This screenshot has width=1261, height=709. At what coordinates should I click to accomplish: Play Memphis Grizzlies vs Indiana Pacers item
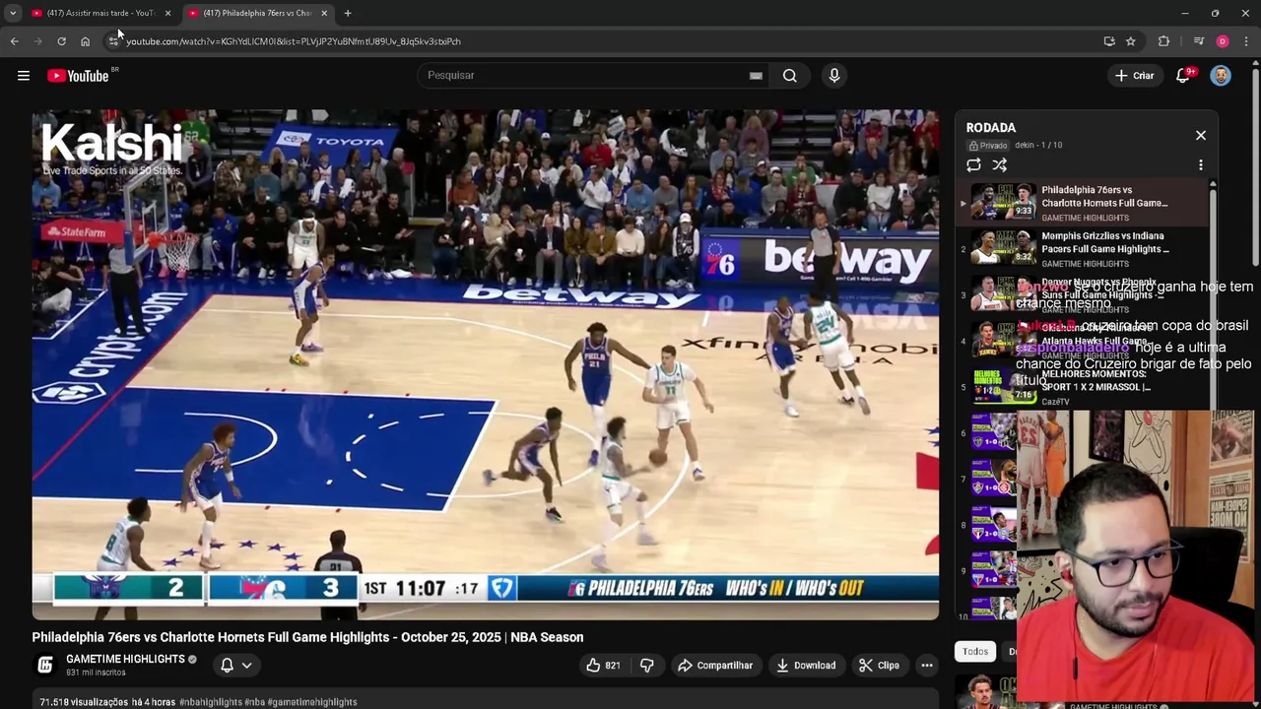pos(1082,249)
